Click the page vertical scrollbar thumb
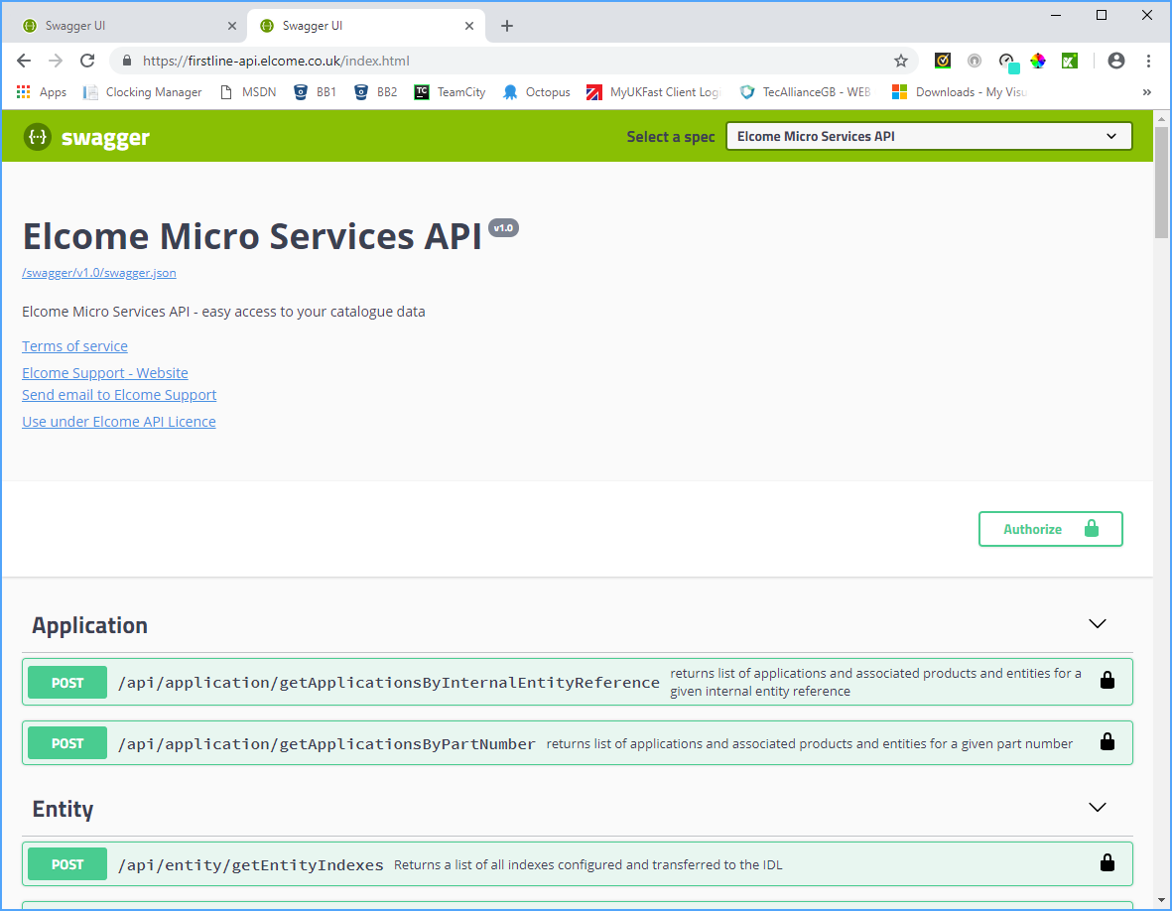 (x=1161, y=182)
